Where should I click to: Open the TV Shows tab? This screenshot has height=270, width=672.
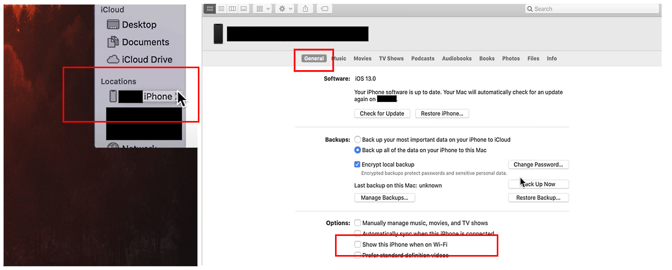[x=391, y=59]
